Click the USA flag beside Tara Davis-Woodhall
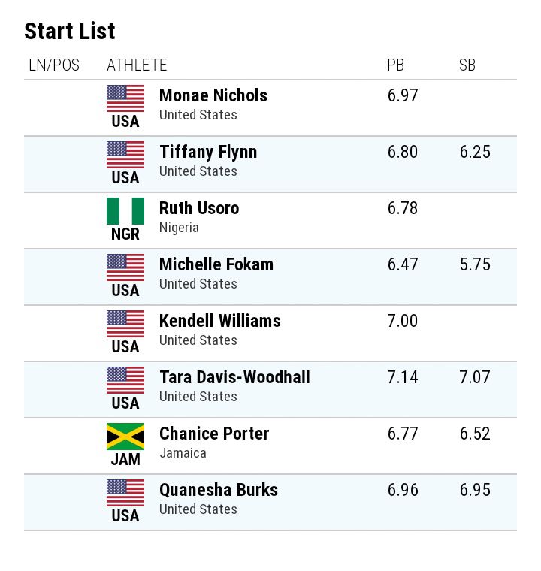The image size is (541, 571). 125,380
